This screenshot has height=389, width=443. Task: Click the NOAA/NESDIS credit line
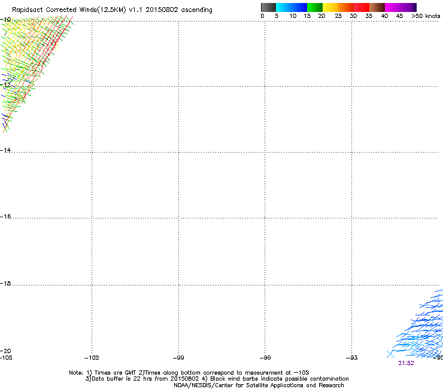[x=259, y=385]
